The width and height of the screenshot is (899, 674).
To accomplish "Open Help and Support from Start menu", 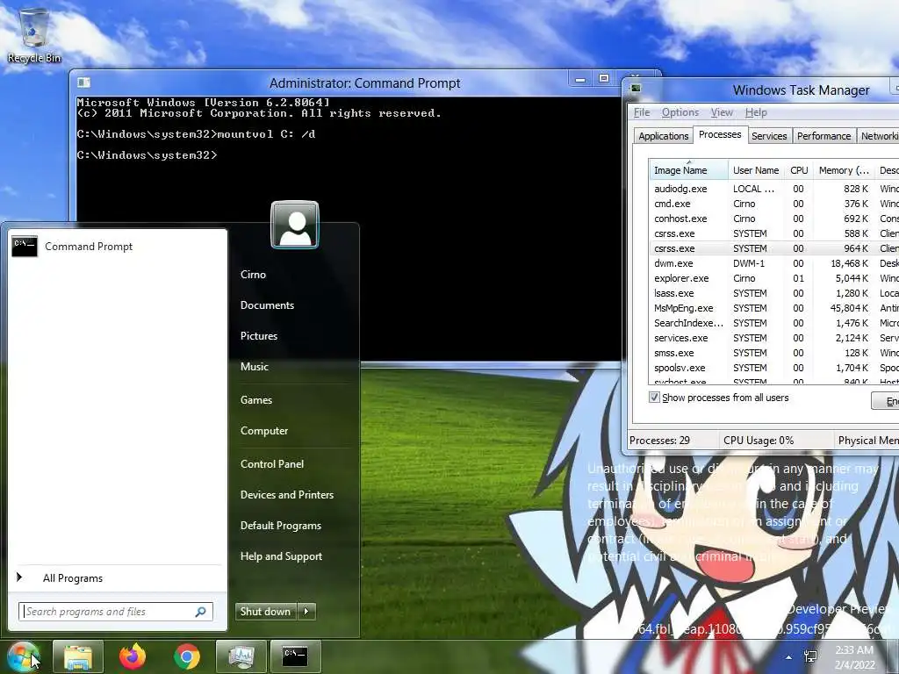I will 281,556.
